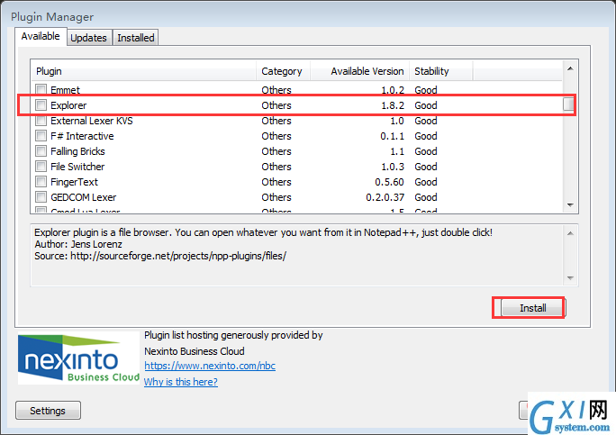Sort by the Plugin column header
The image size is (616, 435).
tap(143, 71)
